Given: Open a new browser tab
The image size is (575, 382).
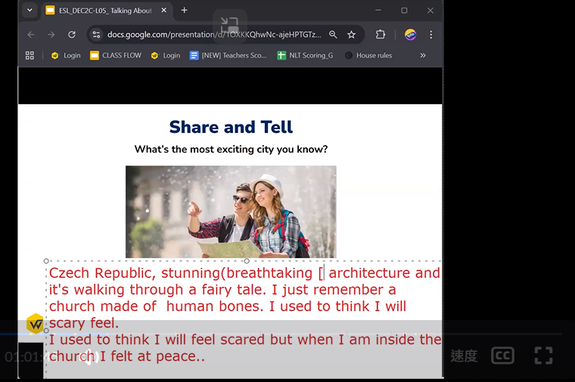Looking at the screenshot, I should click(x=184, y=11).
